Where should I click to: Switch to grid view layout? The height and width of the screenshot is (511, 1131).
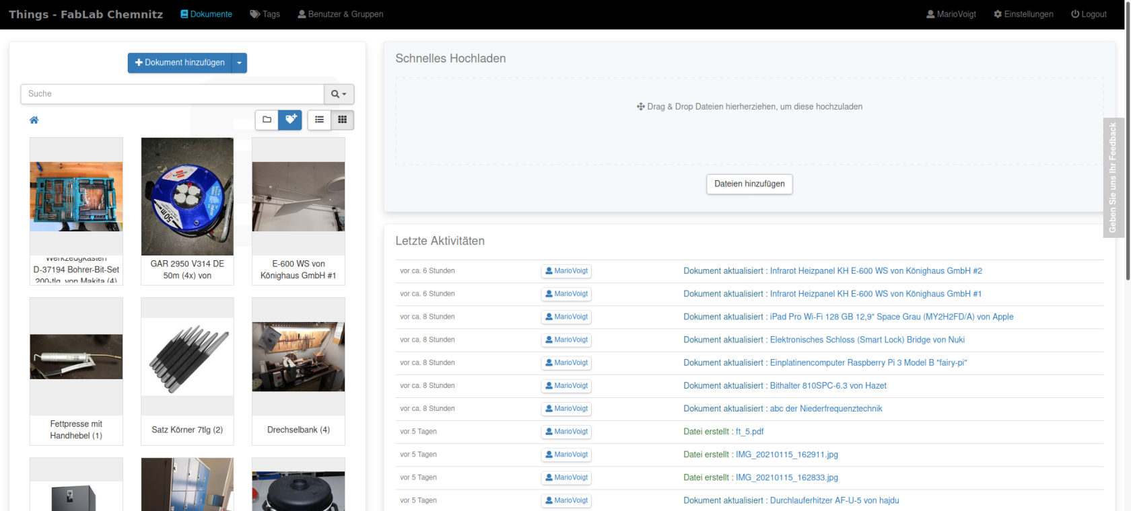click(x=342, y=120)
